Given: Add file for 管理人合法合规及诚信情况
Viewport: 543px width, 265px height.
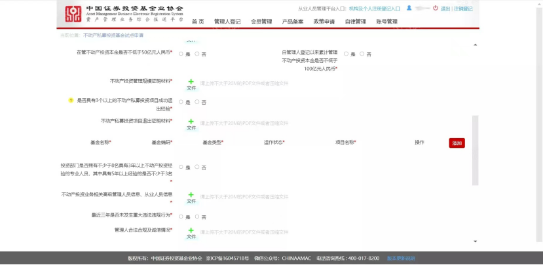Looking at the screenshot, I should coord(191,234).
